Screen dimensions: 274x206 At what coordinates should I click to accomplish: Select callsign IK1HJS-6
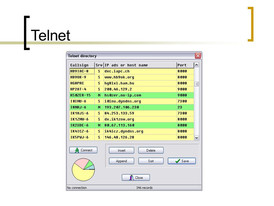[x=82, y=113]
